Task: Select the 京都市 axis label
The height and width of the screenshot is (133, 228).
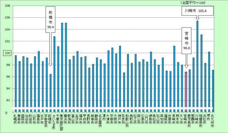Action: 112,119
